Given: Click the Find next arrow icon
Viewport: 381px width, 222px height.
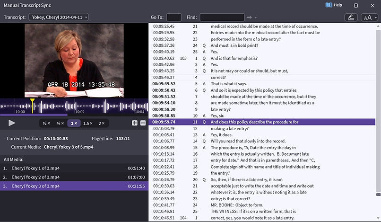Looking at the screenshot, I should tap(248, 18).
